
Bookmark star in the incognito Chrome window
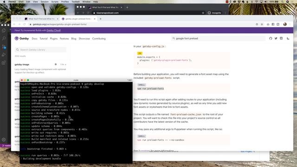pyautogui.click(x=203, y=13)
